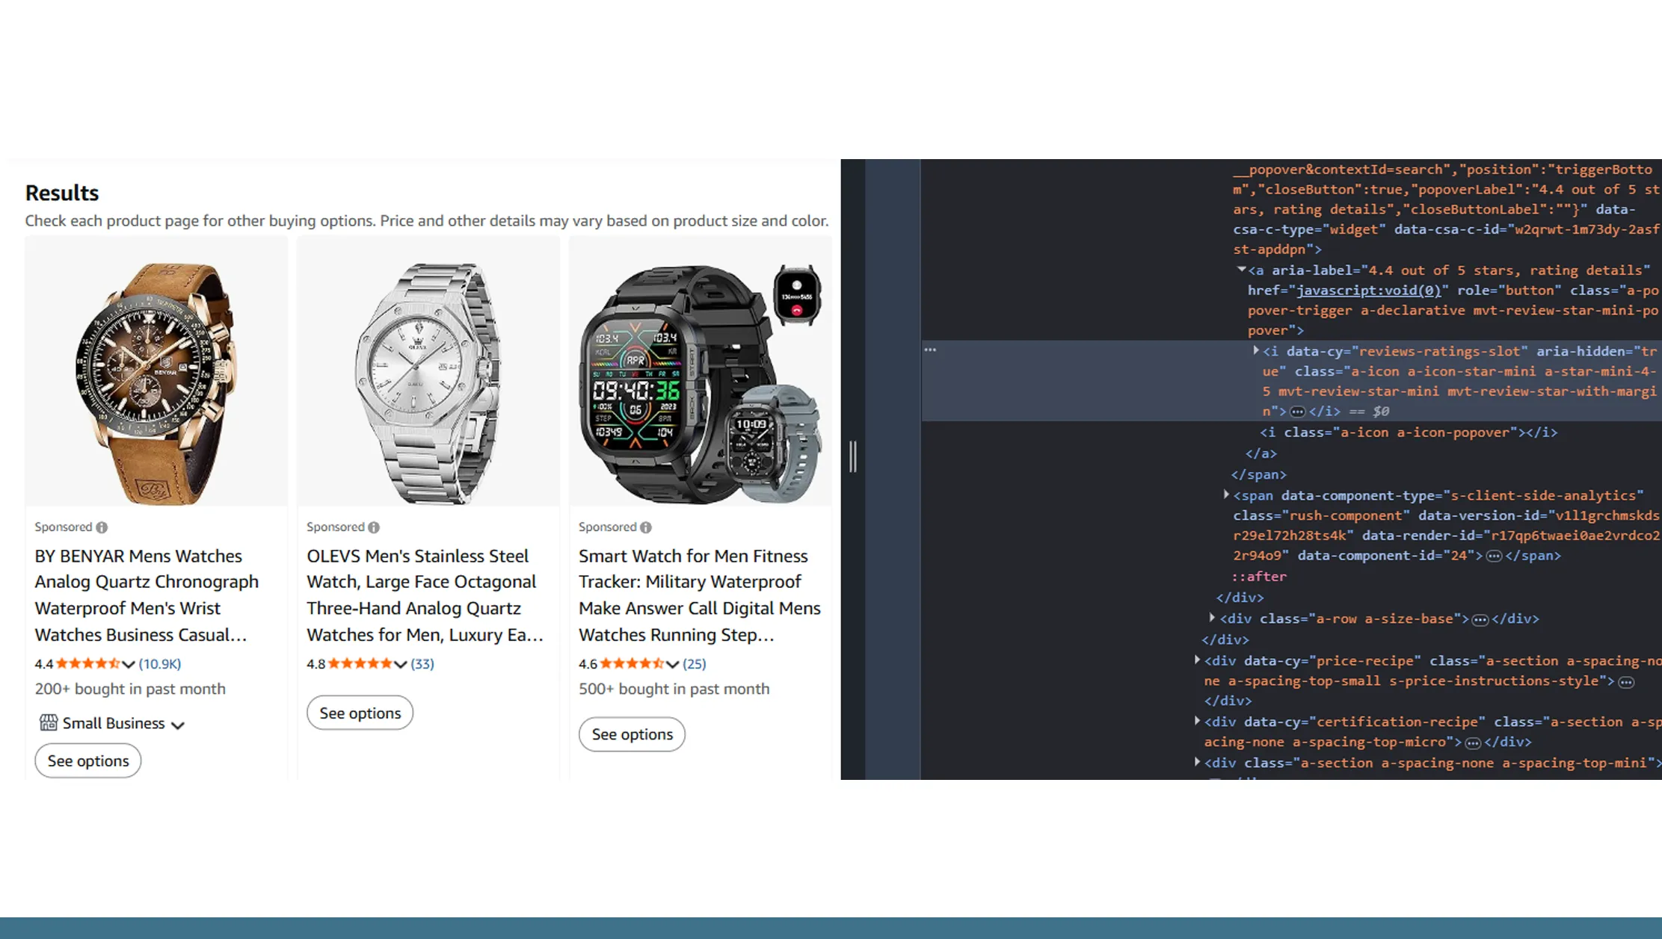Expand the Small Business dropdown chevron

pos(177,725)
